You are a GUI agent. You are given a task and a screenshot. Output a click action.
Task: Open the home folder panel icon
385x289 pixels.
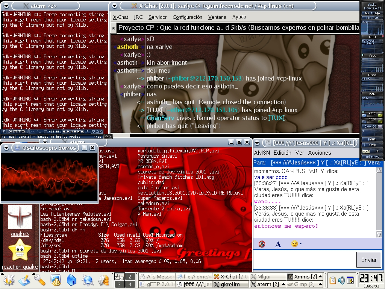pos(71,280)
